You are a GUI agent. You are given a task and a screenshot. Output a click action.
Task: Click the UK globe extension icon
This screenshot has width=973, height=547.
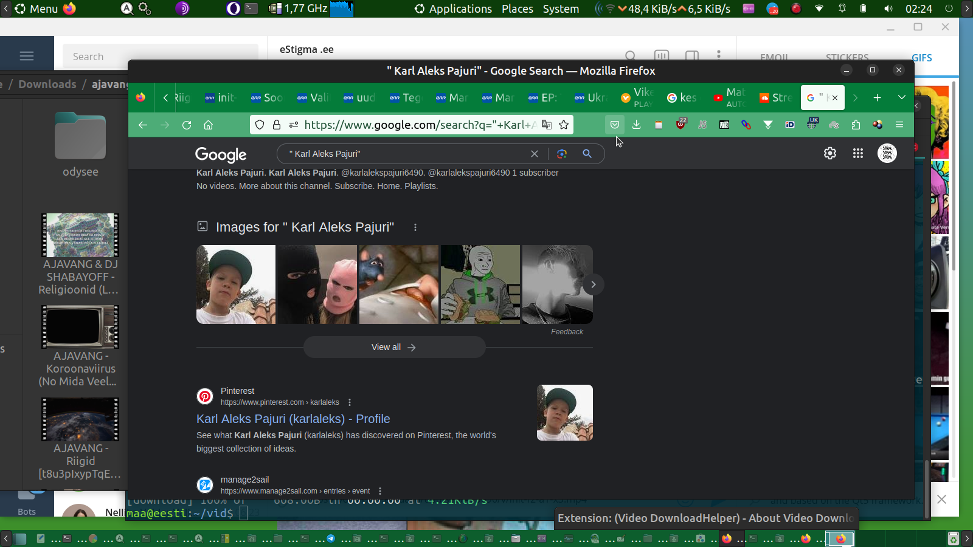812,123
